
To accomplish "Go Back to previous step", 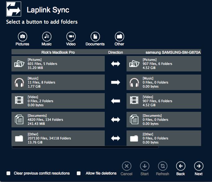I will click(x=181, y=169).
